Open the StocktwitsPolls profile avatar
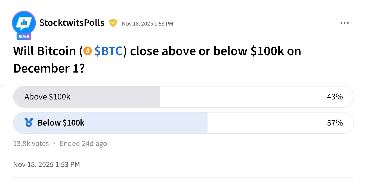This screenshot has width=368, height=181. click(x=24, y=23)
